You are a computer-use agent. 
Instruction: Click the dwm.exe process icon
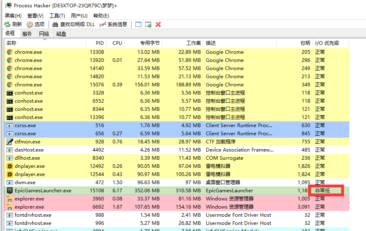tap(9, 183)
